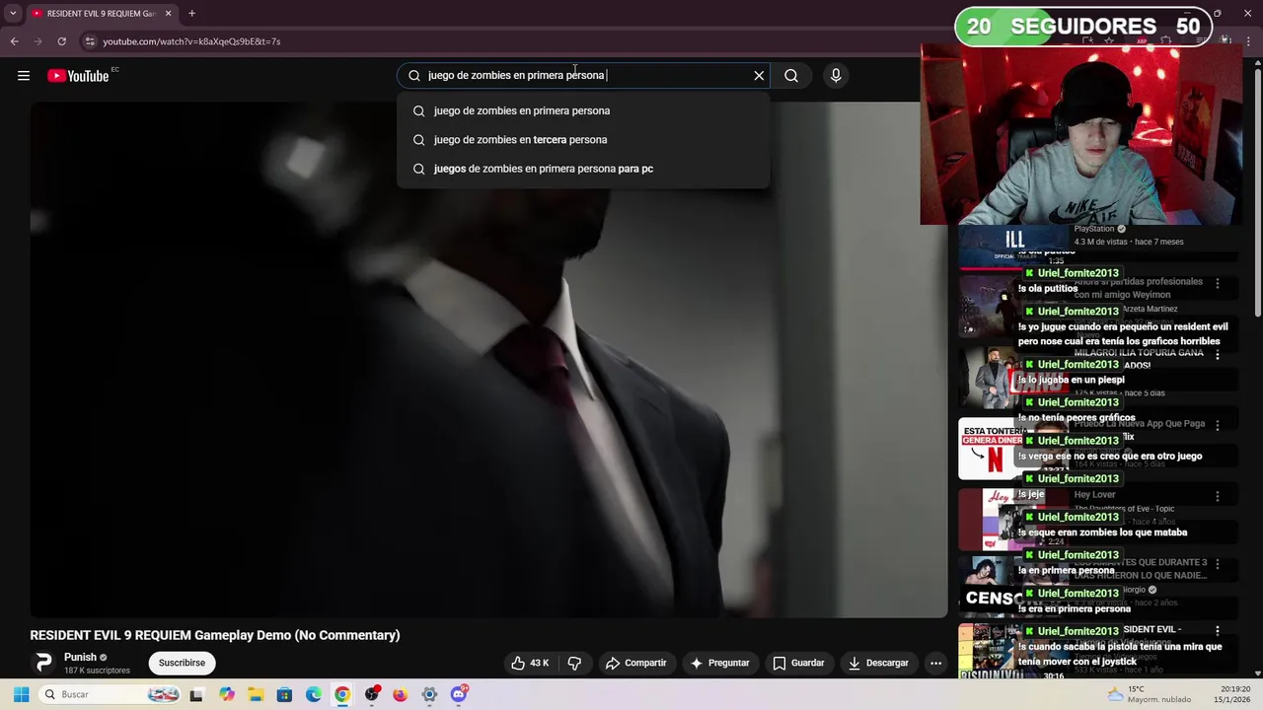
Task: Select the youtube.com URL in address bar
Action: click(x=191, y=41)
